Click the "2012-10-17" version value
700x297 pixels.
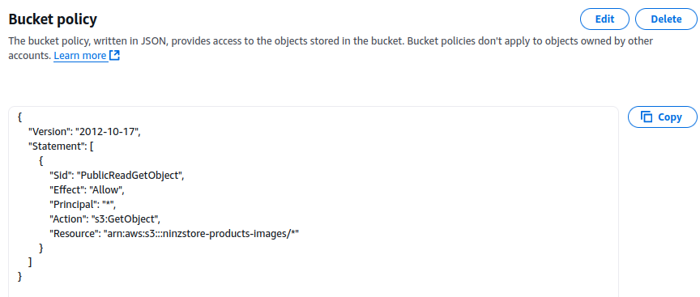(x=106, y=132)
